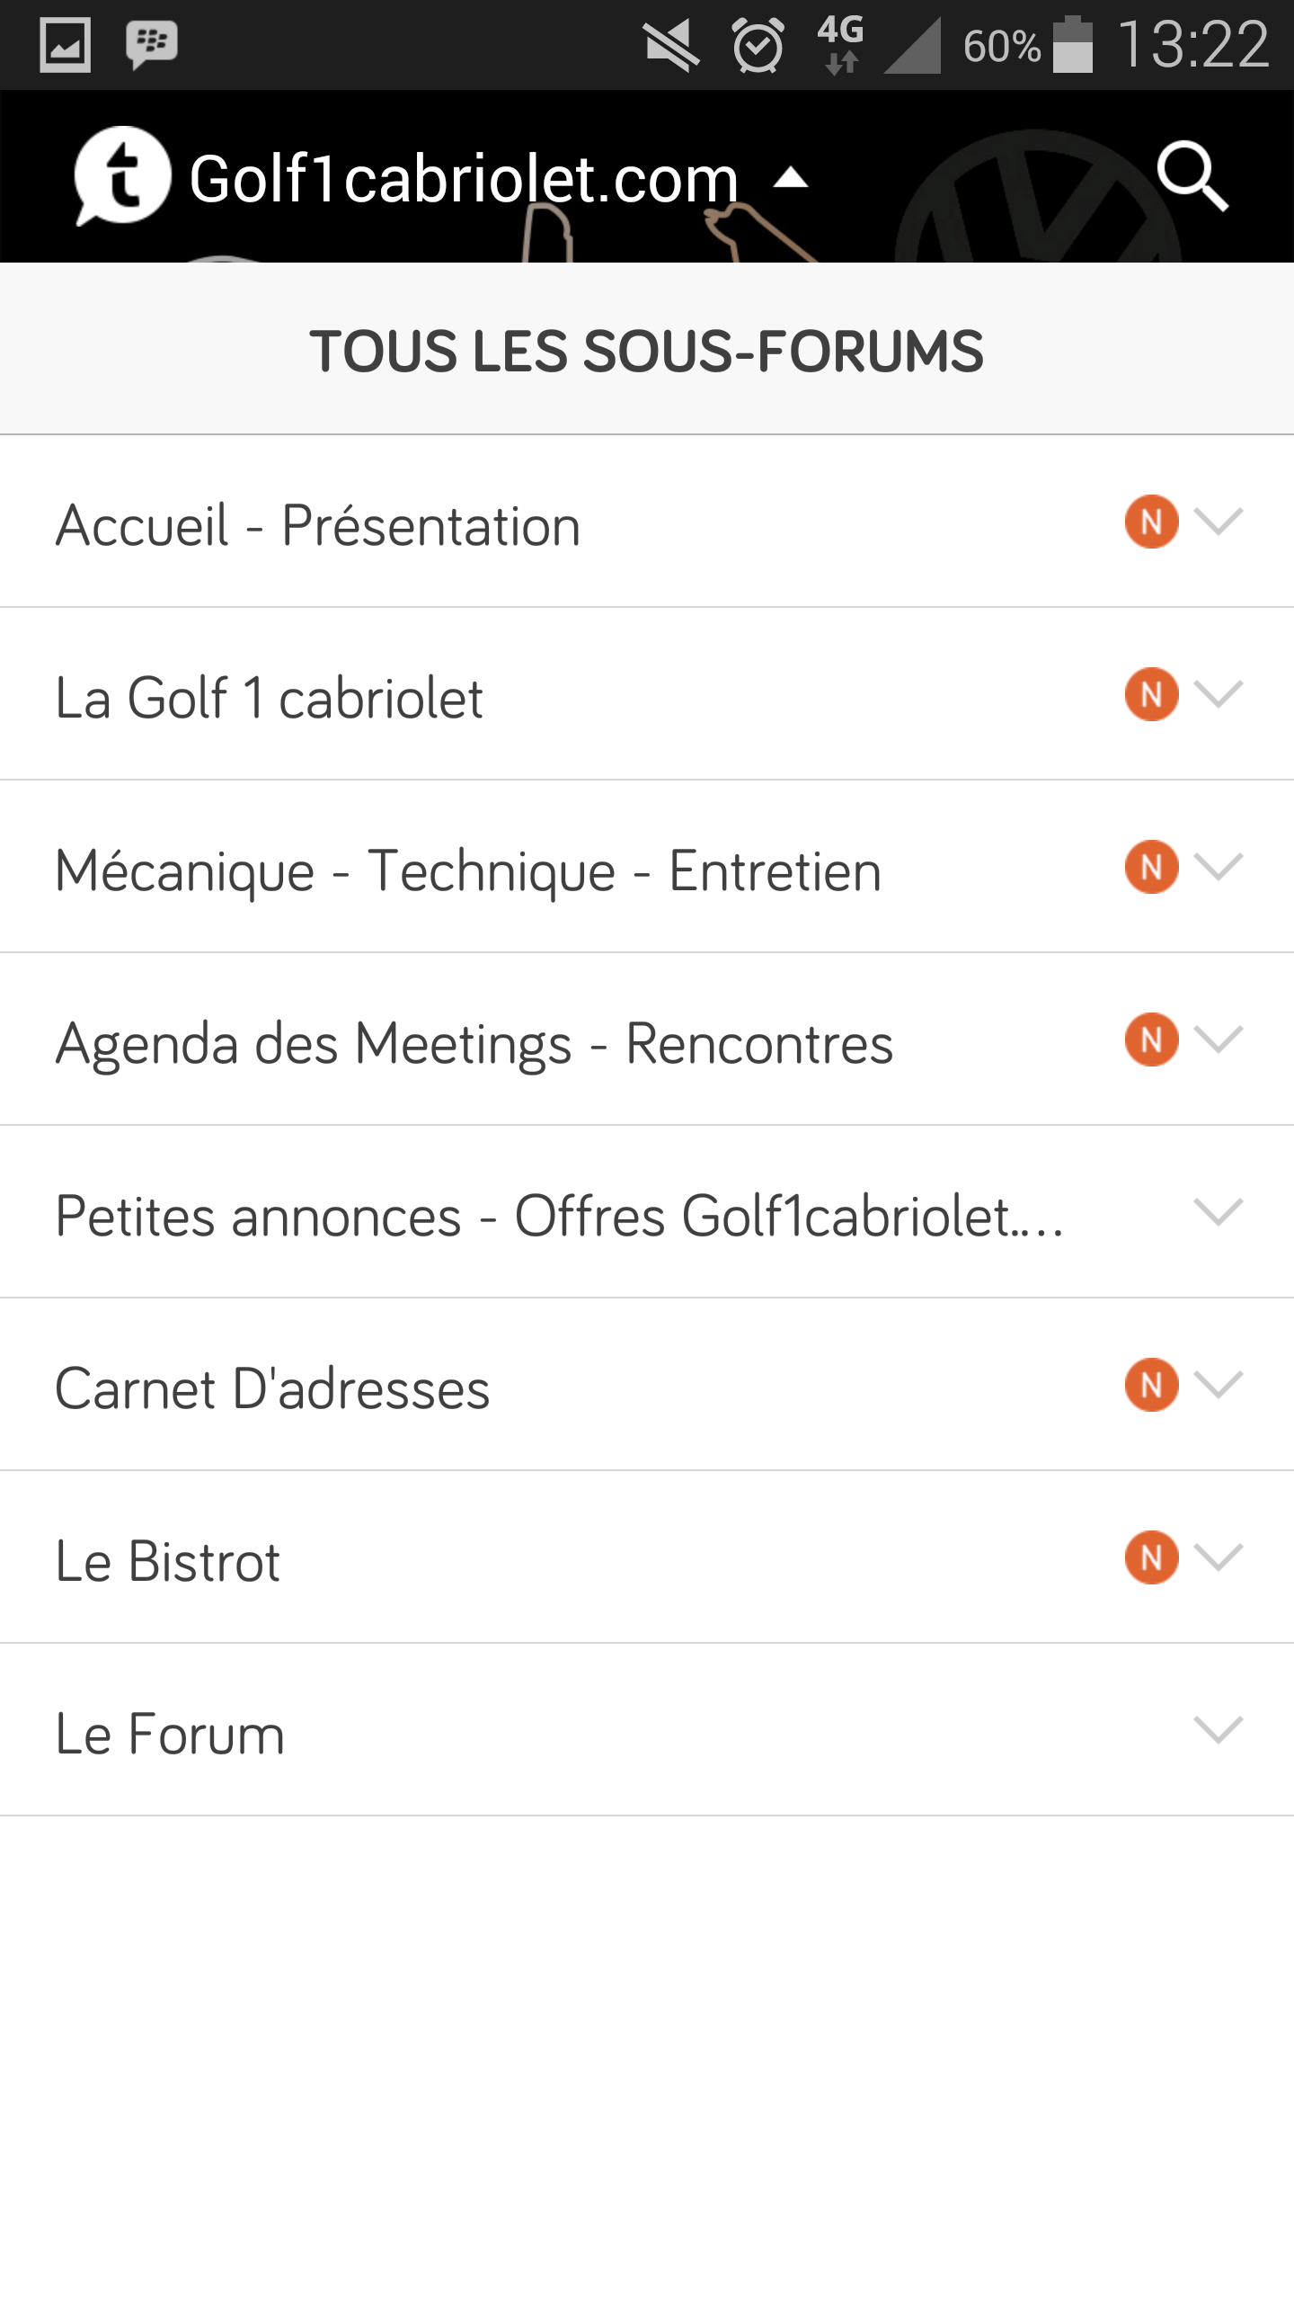Select the Carnet D'adresses entry
Viewport: 1294px width, 2302px height.
click(x=272, y=1388)
